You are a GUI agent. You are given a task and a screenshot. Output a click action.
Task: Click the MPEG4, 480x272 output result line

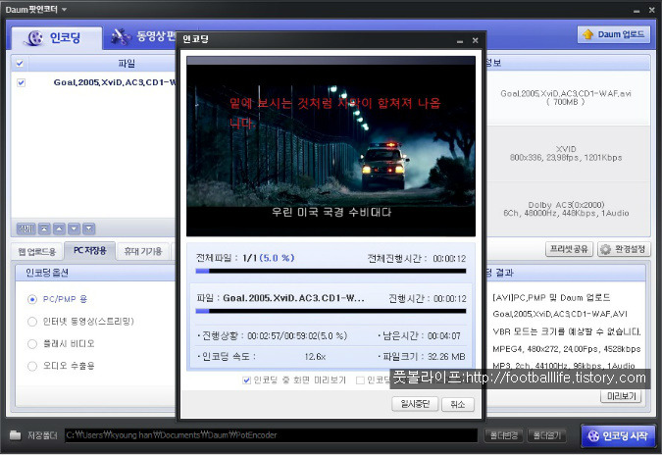coord(567,349)
